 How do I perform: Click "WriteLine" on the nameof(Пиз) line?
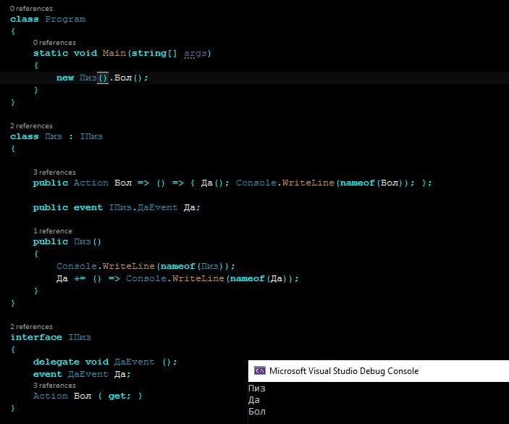tap(129, 266)
